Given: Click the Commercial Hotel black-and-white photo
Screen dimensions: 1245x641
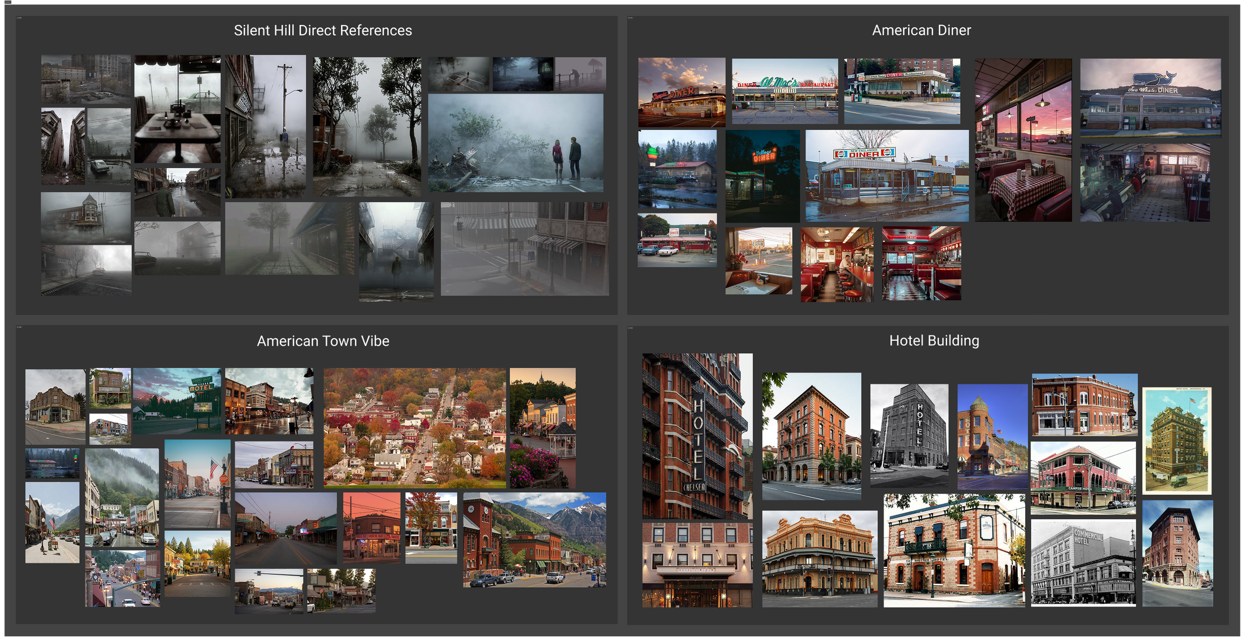Looking at the screenshot, I should (x=1083, y=563).
